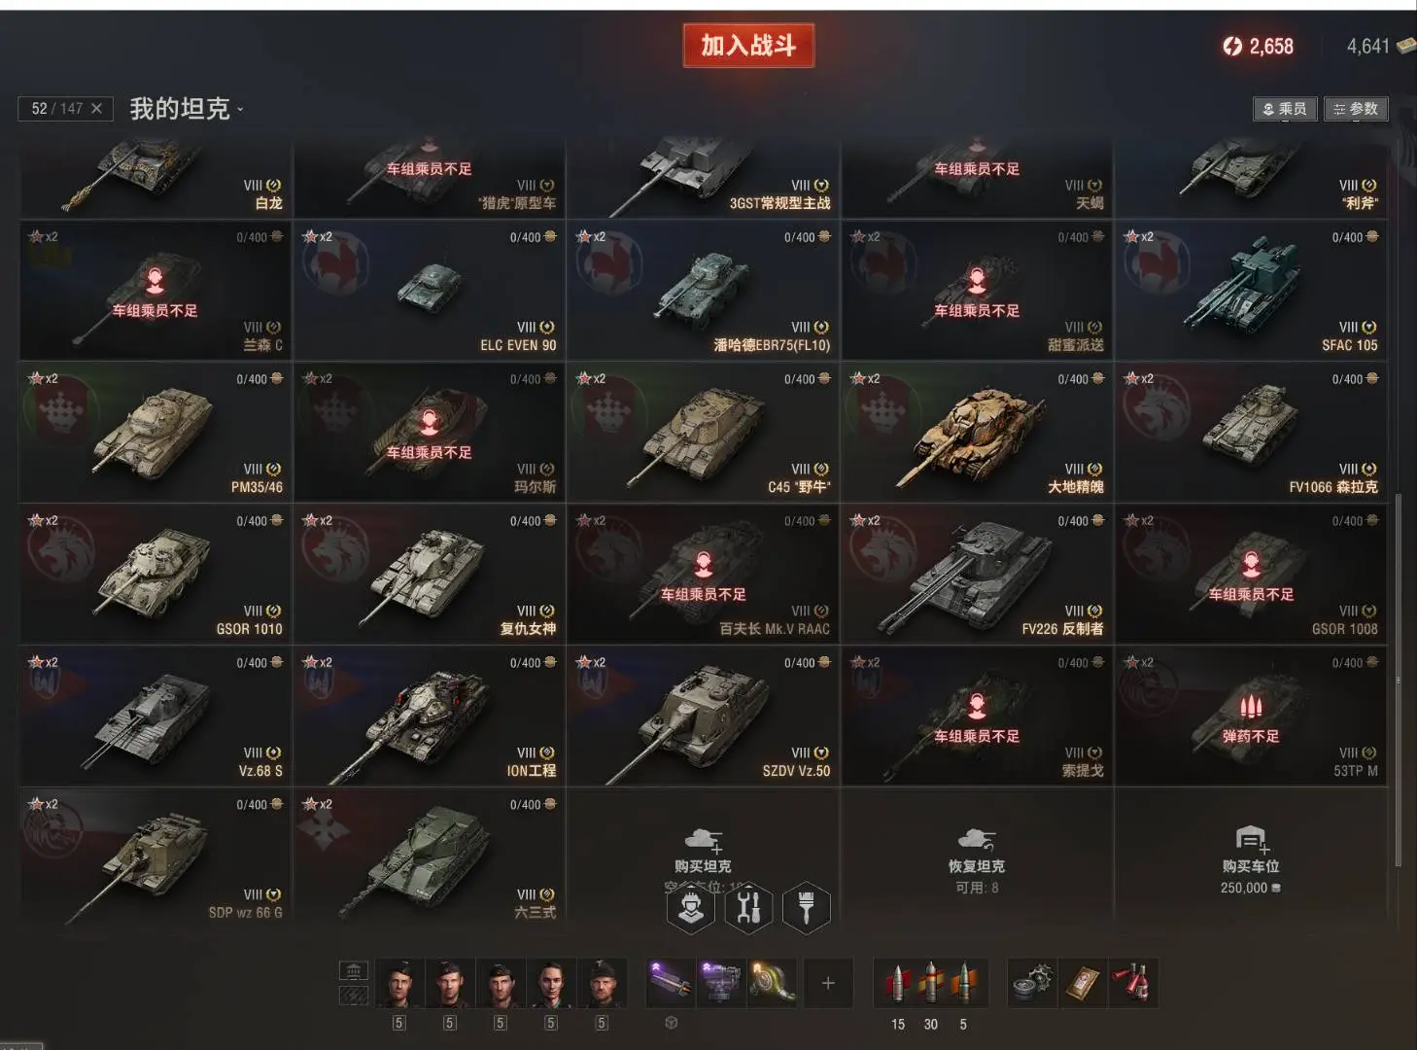Open the repair kit gears consumable slot
The image size is (1417, 1050).
click(1032, 983)
